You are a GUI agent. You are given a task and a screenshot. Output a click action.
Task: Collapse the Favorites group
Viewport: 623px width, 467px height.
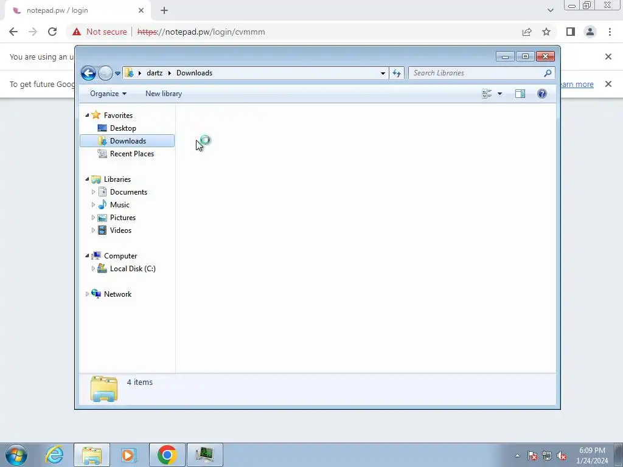(x=87, y=115)
